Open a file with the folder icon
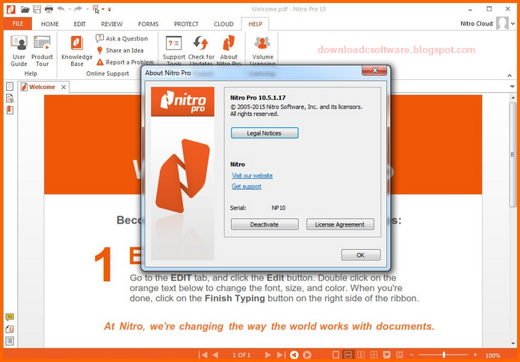 (x=25, y=9)
